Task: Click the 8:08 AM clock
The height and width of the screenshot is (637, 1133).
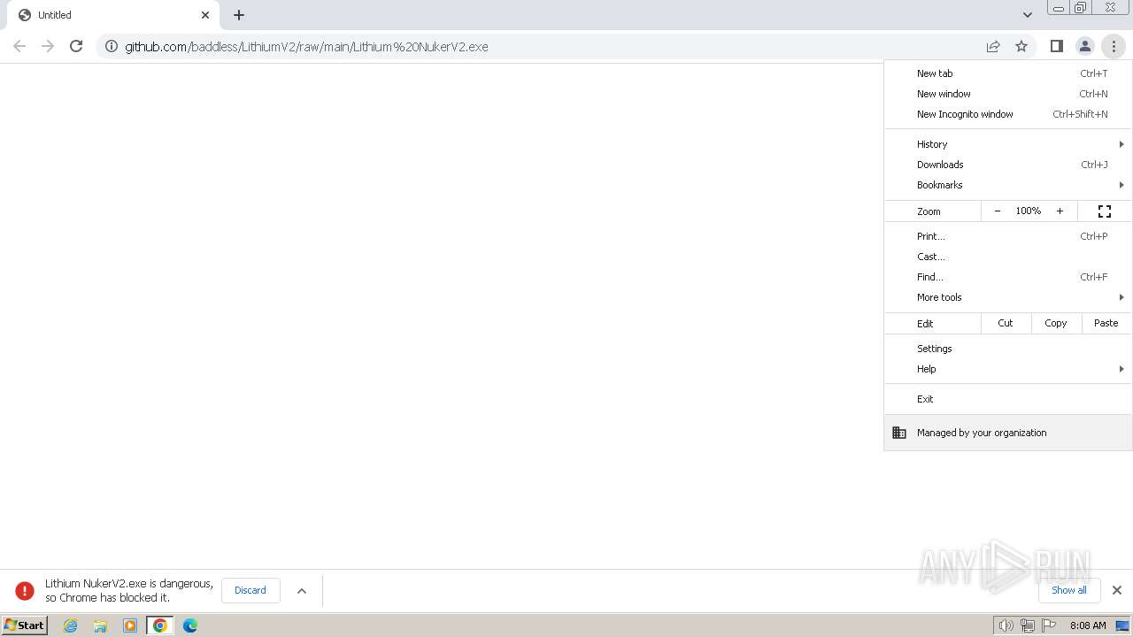Action: 1088,625
